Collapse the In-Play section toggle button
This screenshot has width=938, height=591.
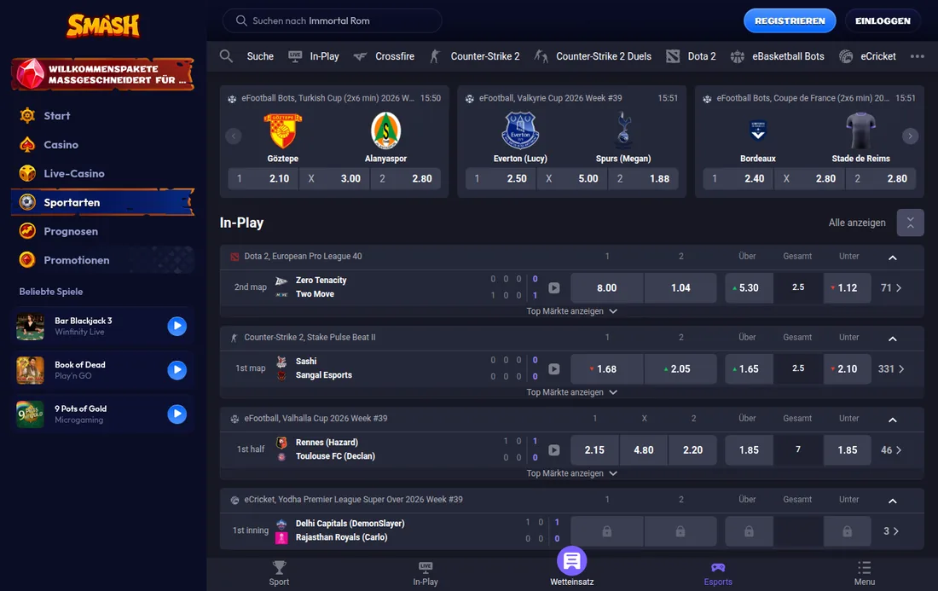[x=910, y=223]
